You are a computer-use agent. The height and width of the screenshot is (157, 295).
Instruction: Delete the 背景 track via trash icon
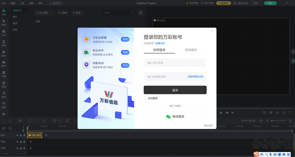click(24, 142)
